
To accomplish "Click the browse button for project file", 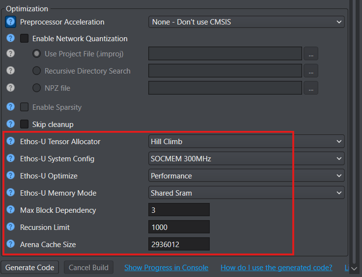I will [310, 54].
